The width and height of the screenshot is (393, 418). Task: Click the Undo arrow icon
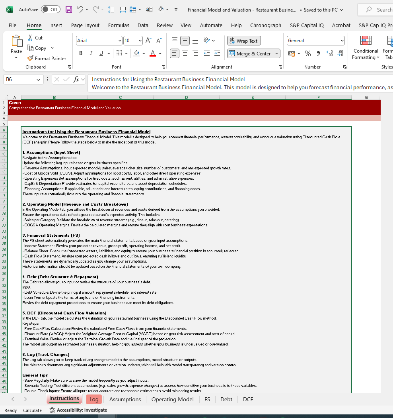80,10
